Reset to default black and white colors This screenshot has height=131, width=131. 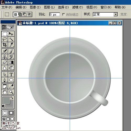(3, 106)
